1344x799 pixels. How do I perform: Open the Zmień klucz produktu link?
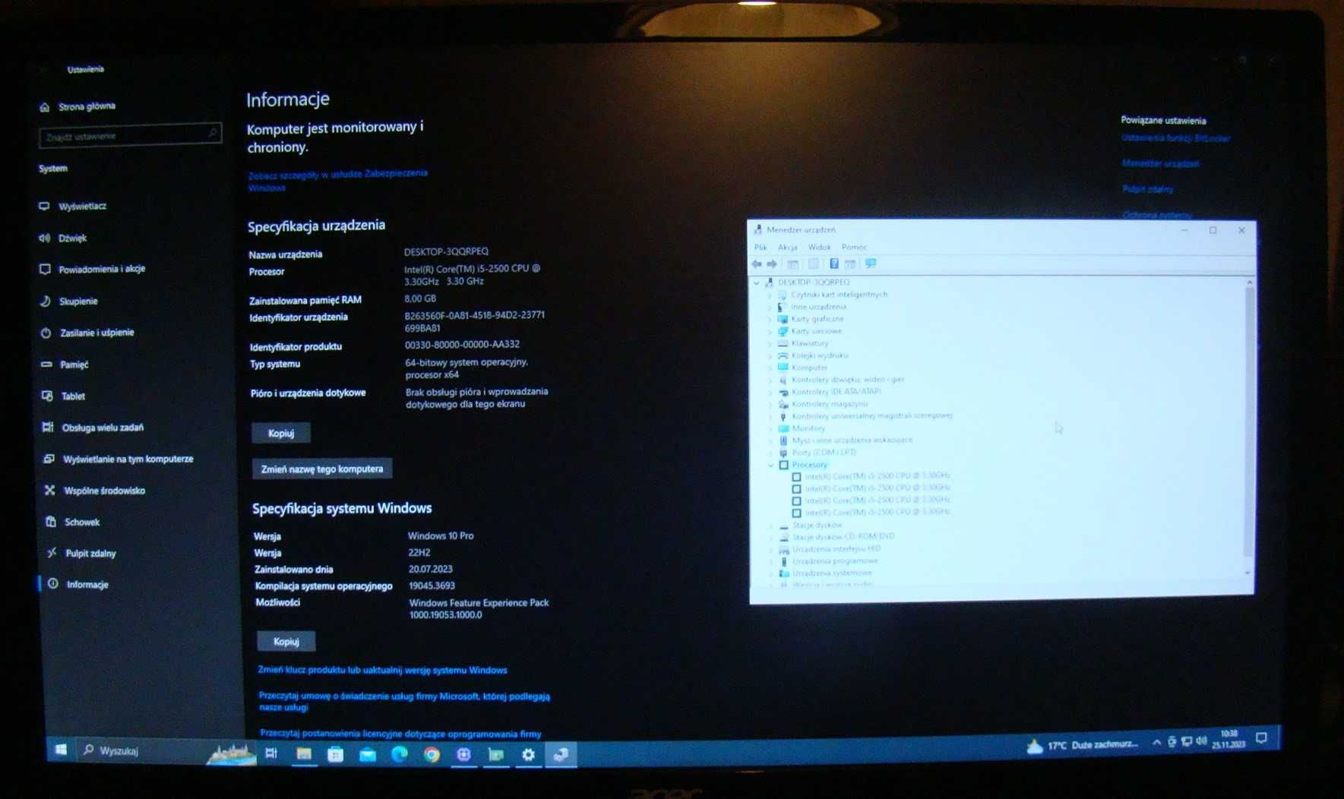(x=382, y=670)
